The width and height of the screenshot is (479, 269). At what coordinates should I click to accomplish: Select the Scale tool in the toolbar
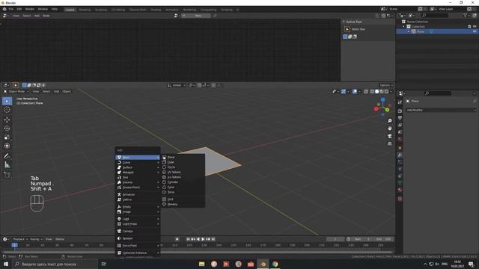tap(7, 137)
